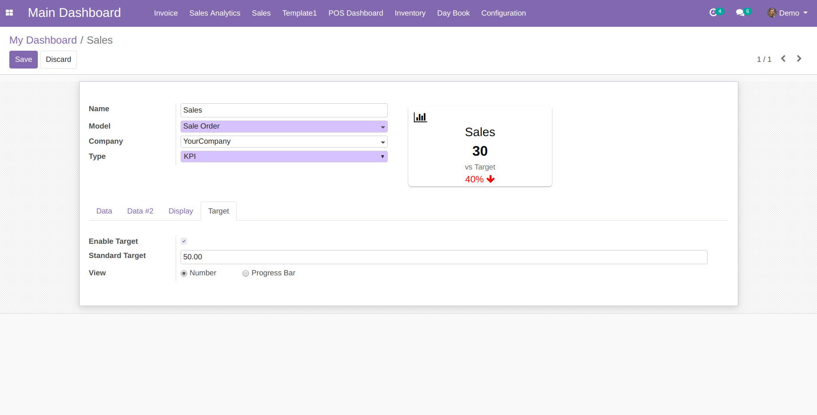Uncheck the Enable Target checkbox

(x=184, y=241)
